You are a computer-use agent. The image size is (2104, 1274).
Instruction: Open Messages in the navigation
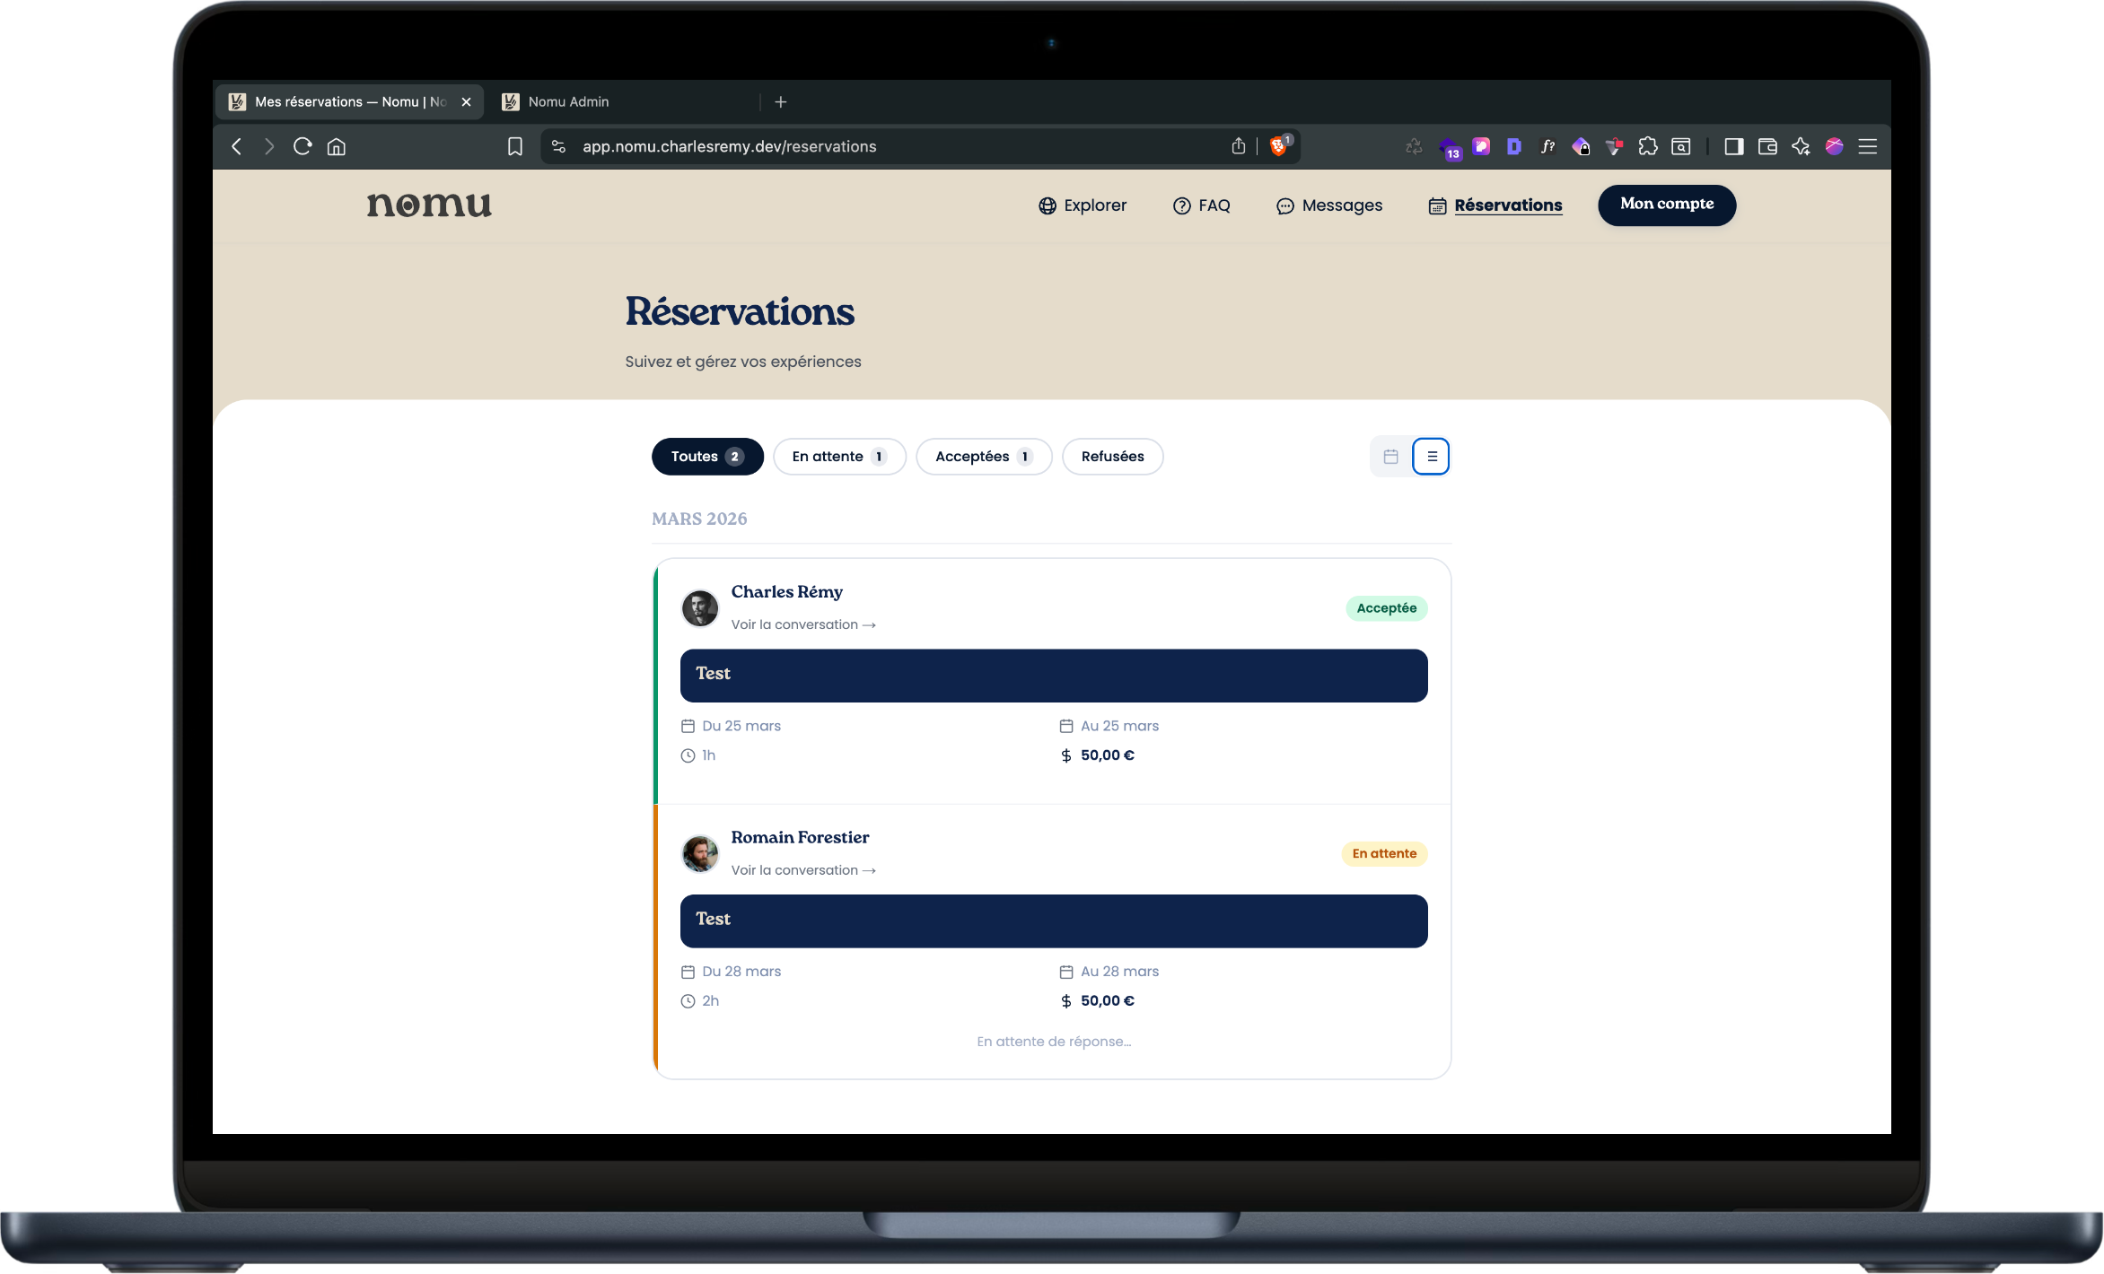click(1329, 205)
